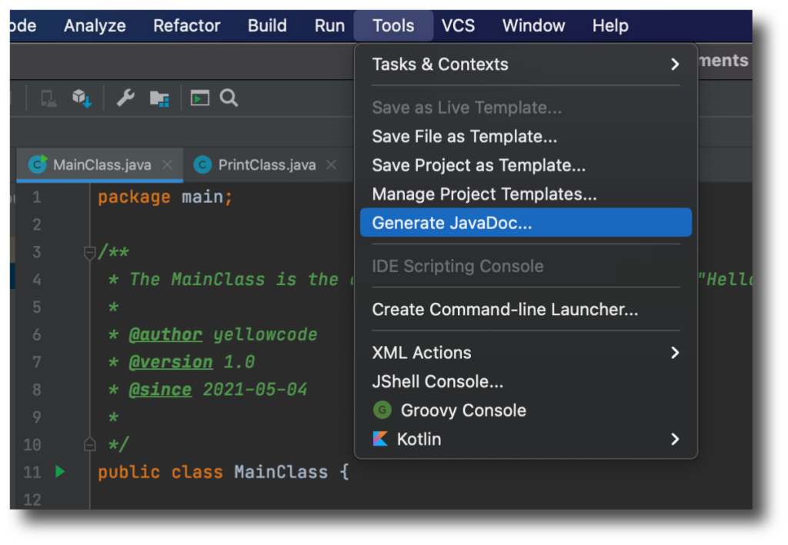Expand the XML Actions submenu arrow
This screenshot has width=788, height=545.
tap(675, 353)
